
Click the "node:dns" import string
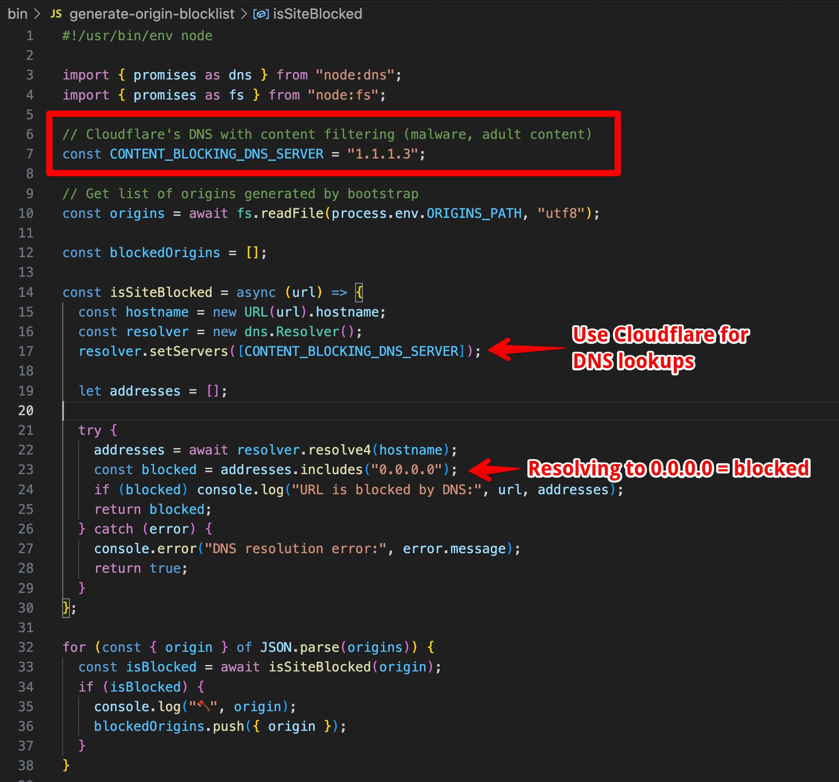[x=355, y=75]
